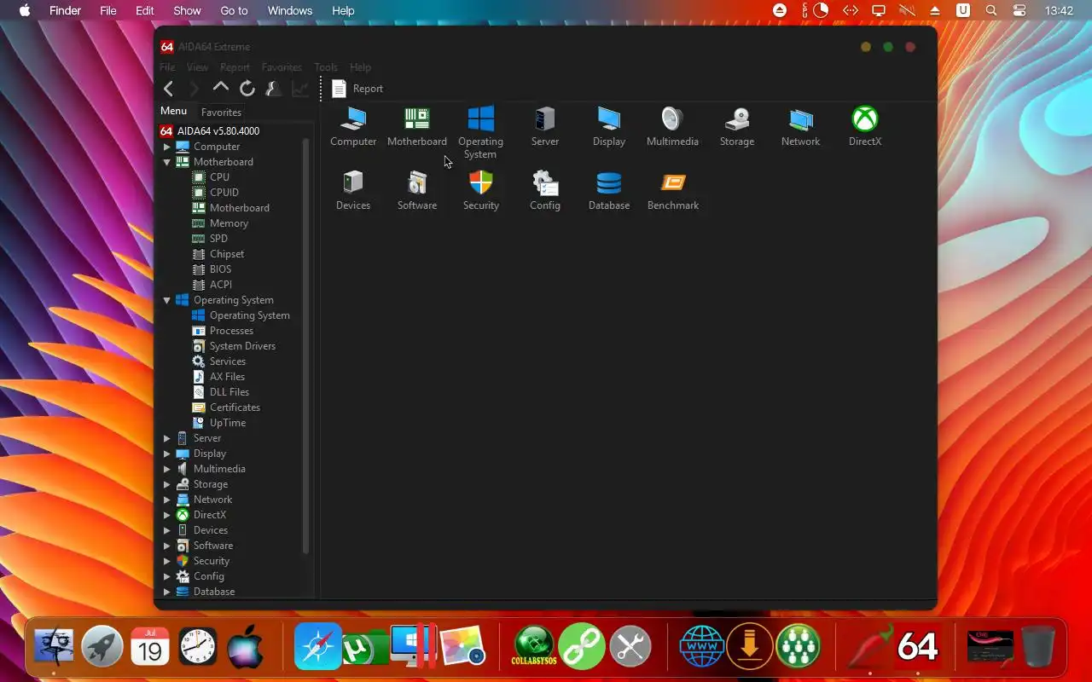Screen dimensions: 1092x682
Task: Generate a Report from the toolbar
Action: (358, 89)
